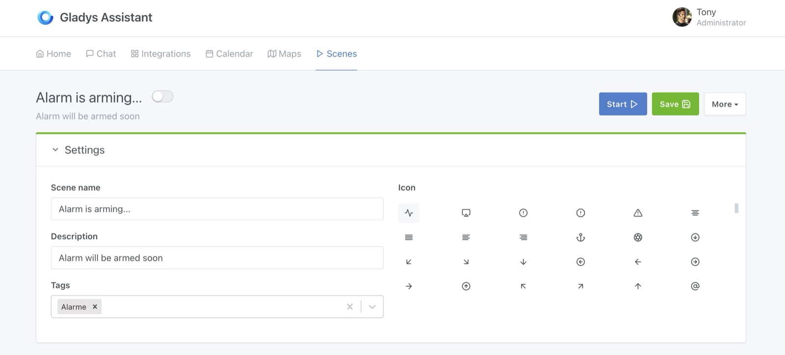This screenshot has width=785, height=355.
Task: Click the Scene name input field
Action: [217, 209]
